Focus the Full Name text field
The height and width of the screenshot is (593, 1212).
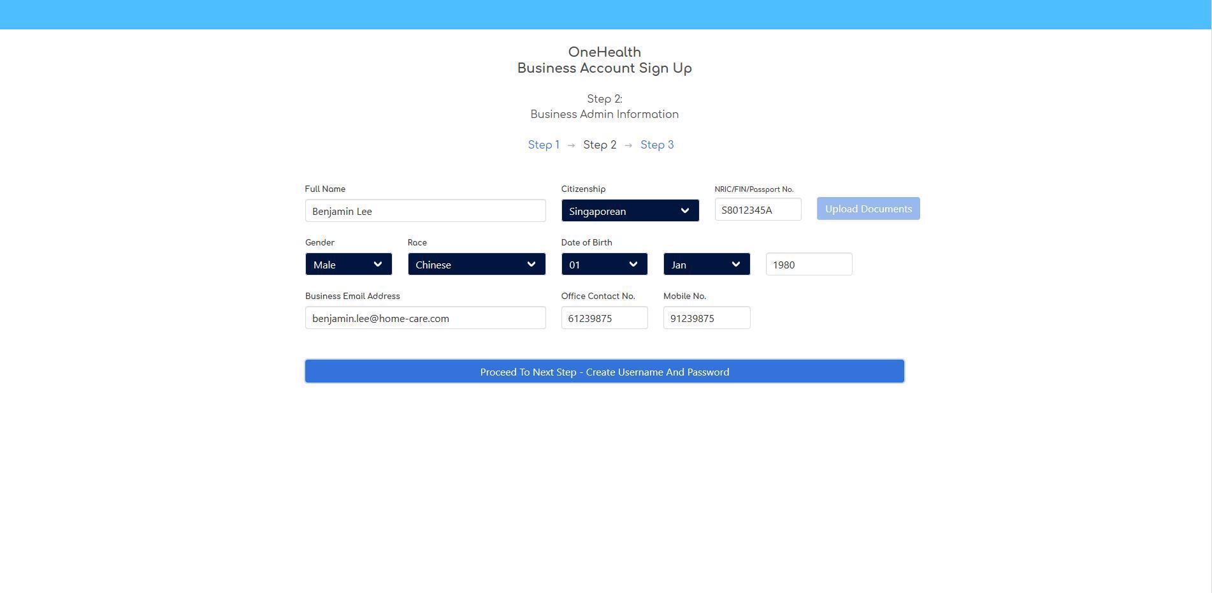pyautogui.click(x=425, y=210)
